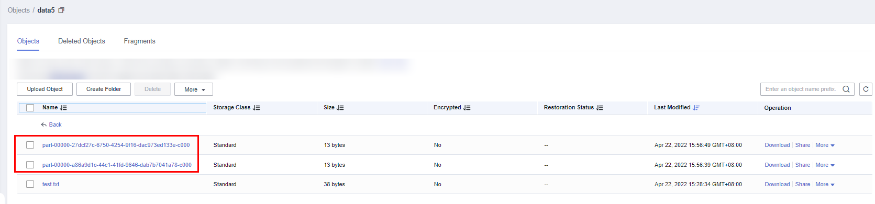Switch to the Deleted Objects tab

point(82,41)
